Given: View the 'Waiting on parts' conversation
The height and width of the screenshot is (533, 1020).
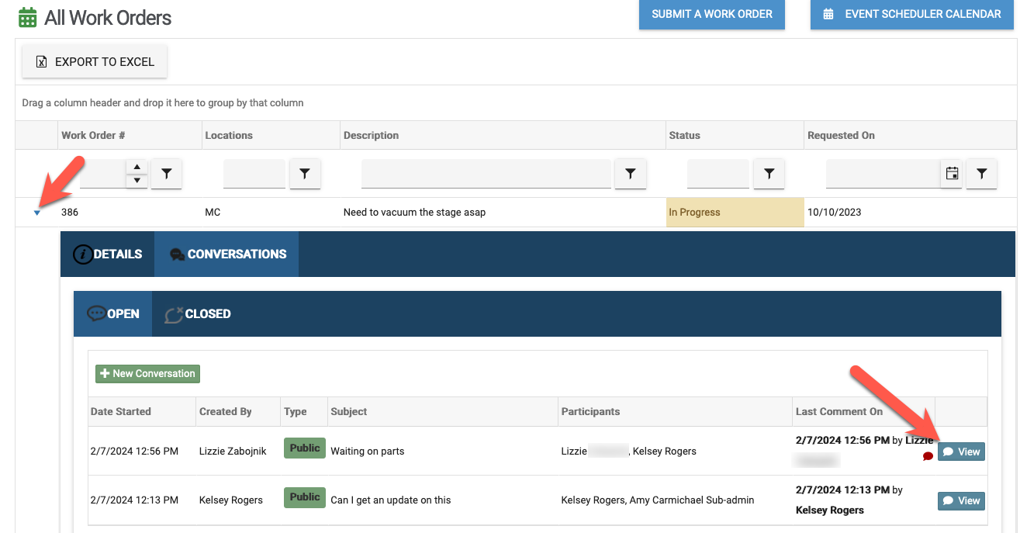Looking at the screenshot, I should pyautogui.click(x=961, y=452).
